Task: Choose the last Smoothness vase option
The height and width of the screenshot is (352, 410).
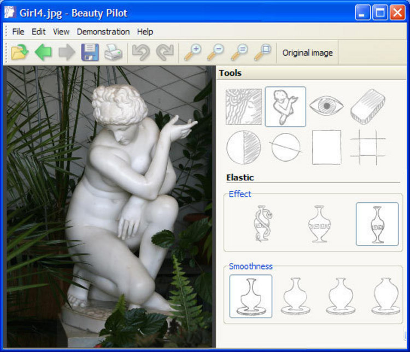Action: 385,296
